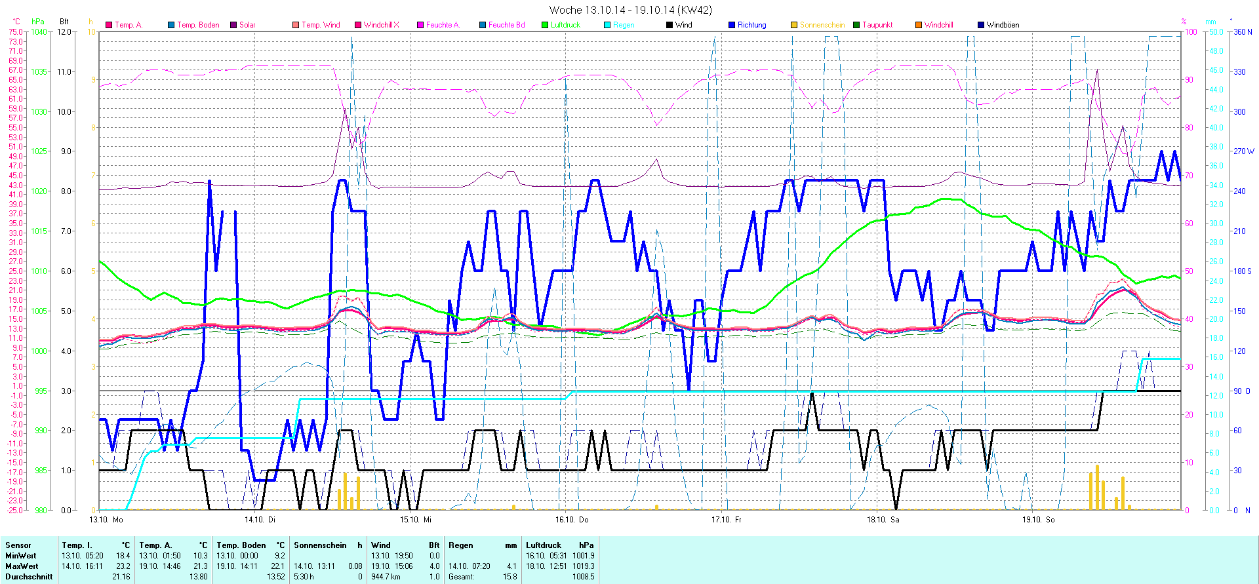Viewport: 1259px width, 584px height.
Task: Click the red Temp. A. legend swatch
Action: tap(109, 25)
